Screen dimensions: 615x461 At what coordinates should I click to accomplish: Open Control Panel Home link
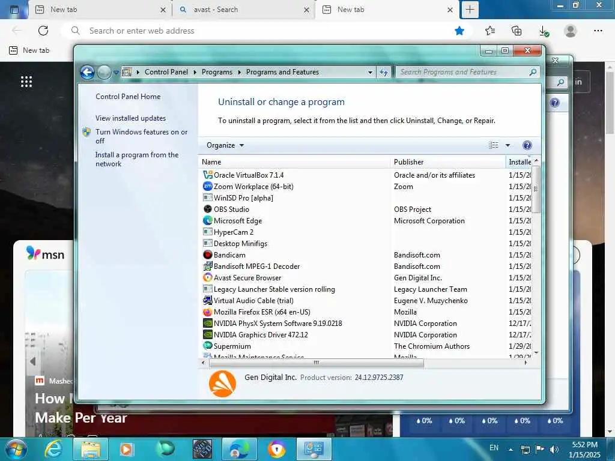(128, 97)
